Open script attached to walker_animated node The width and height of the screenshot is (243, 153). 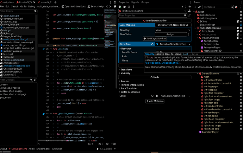[238, 38]
